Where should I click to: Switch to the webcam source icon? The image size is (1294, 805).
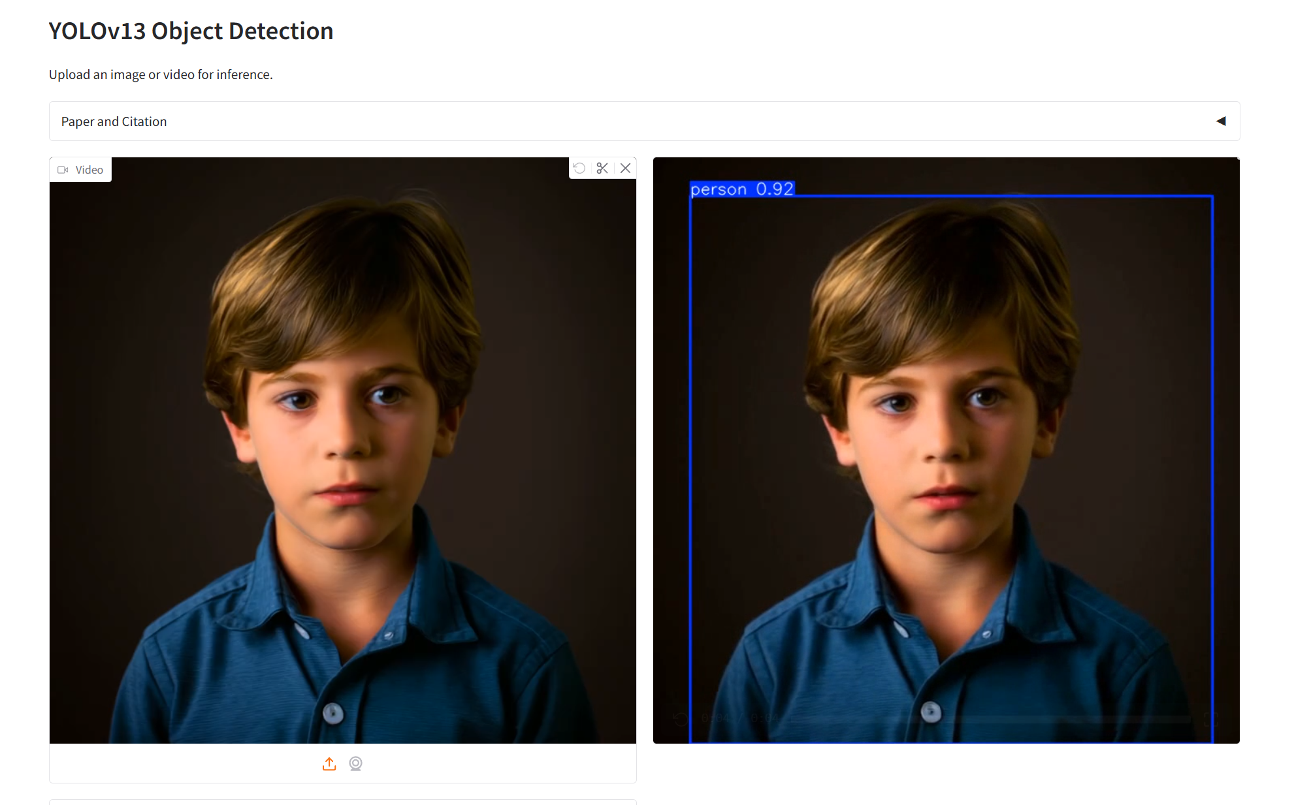[355, 764]
